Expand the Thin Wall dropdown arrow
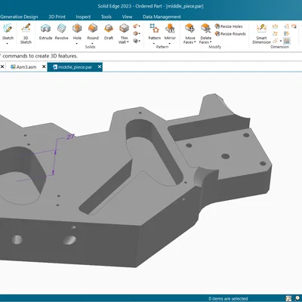302x302 pixels. pyautogui.click(x=128, y=42)
